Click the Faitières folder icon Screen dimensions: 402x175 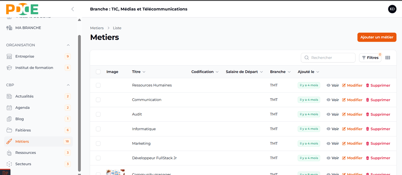(9, 130)
